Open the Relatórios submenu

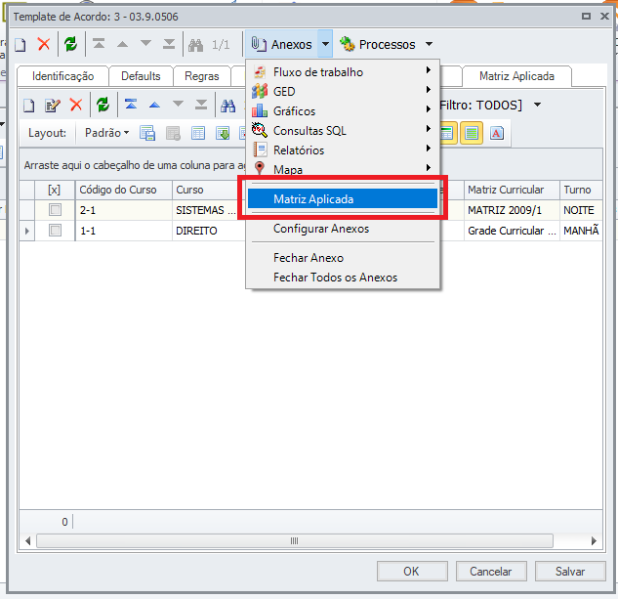[x=343, y=150]
